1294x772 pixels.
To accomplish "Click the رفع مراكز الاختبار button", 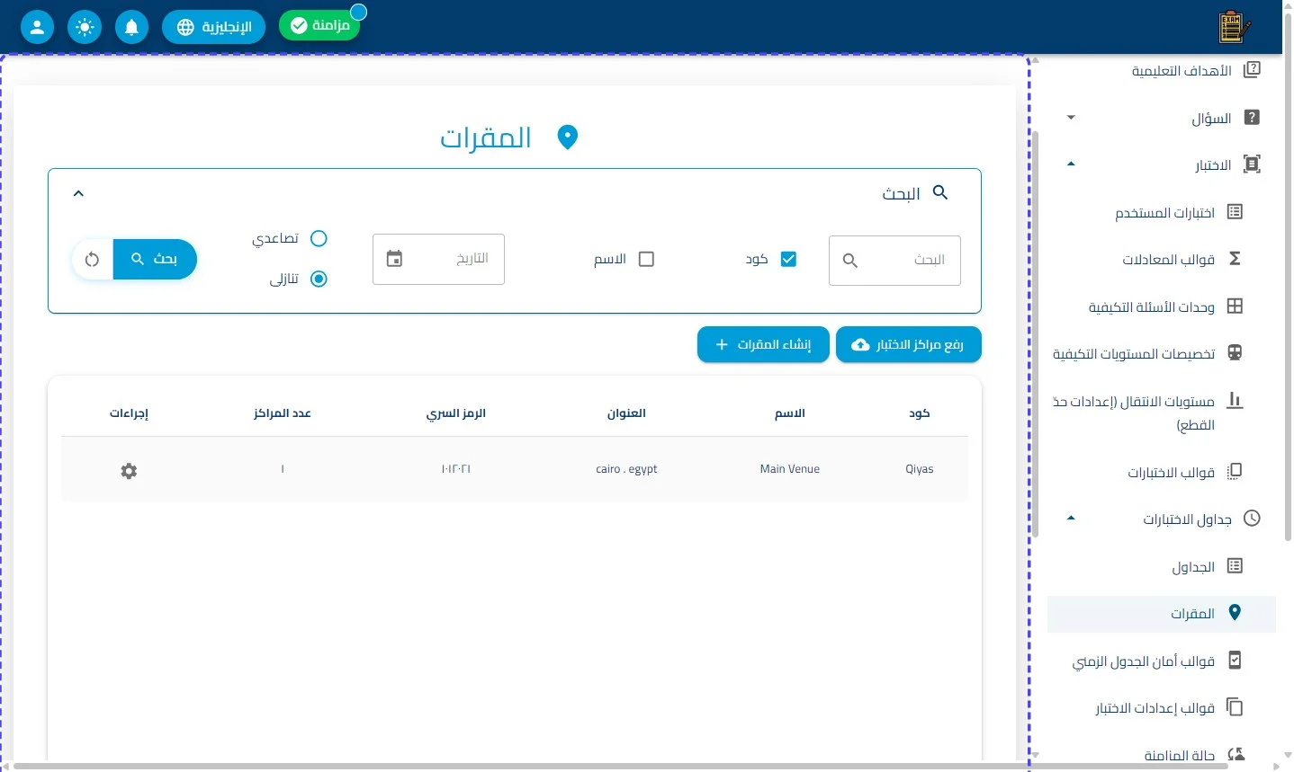I will [x=909, y=345].
